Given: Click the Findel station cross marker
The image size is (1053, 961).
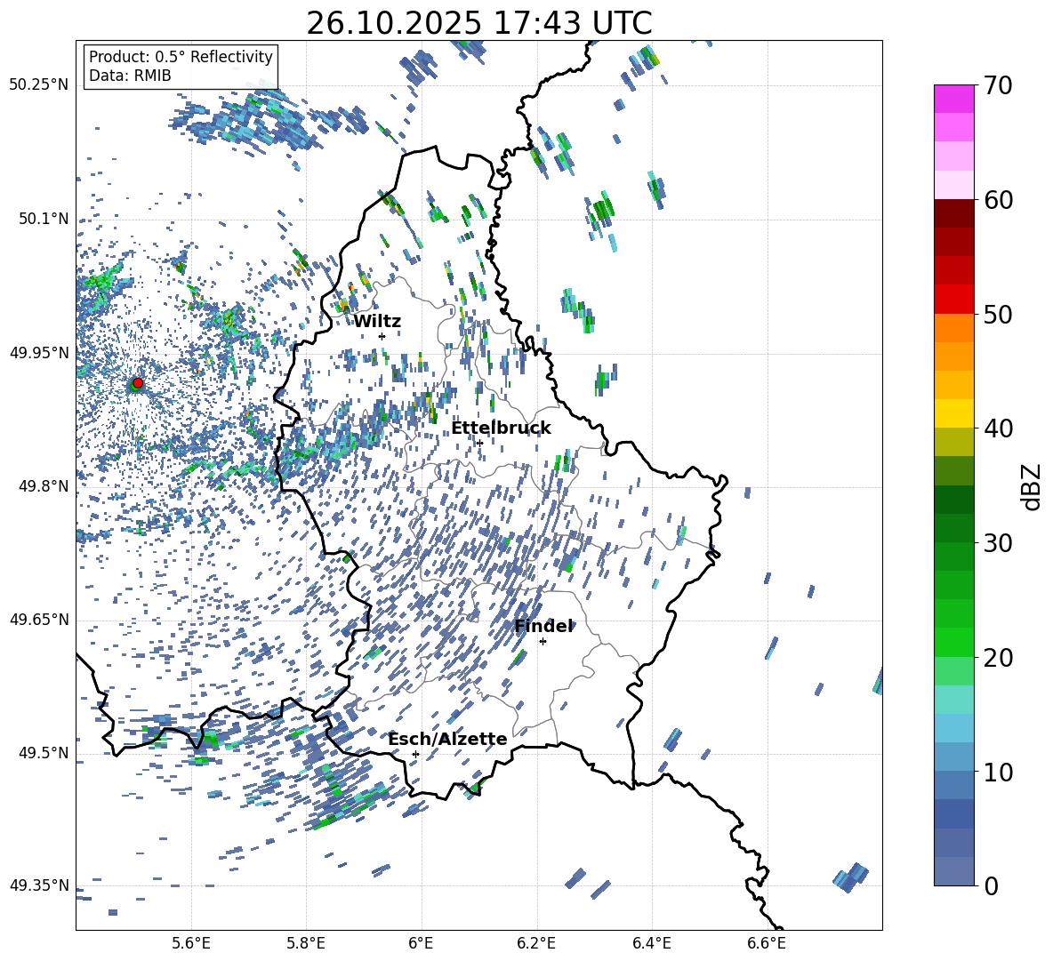Looking at the screenshot, I should (x=543, y=641).
